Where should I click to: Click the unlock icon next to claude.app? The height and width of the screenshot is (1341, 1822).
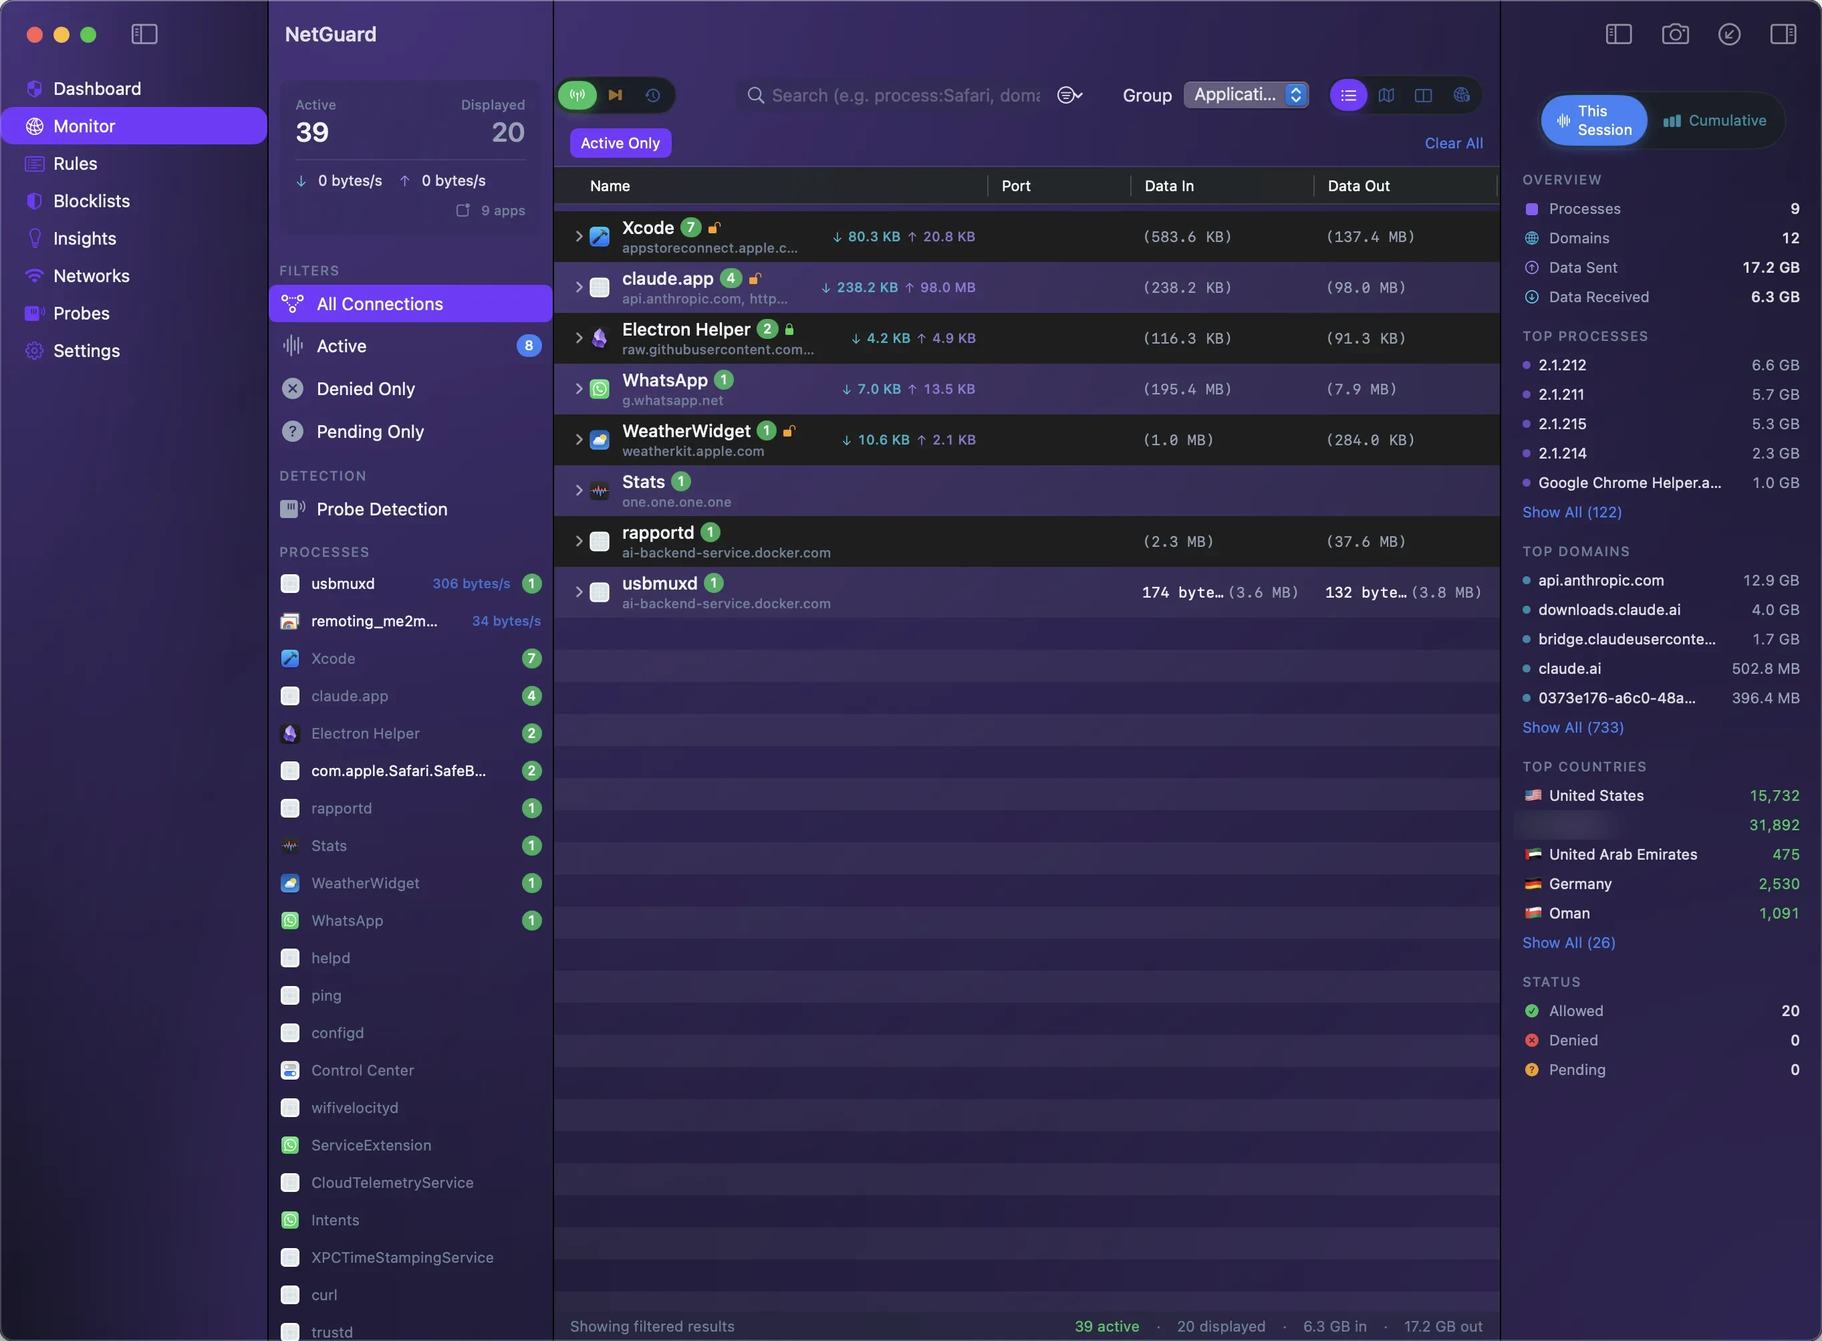click(754, 278)
